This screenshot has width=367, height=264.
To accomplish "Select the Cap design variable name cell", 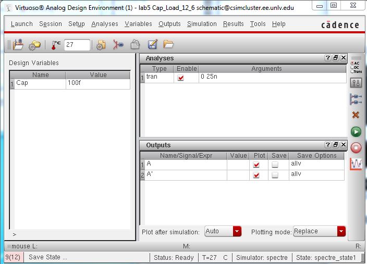I will (40, 84).
